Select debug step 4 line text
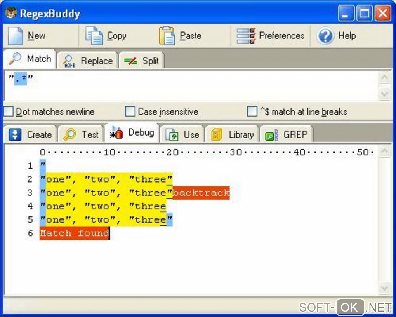This screenshot has width=396, height=317. coord(103,206)
